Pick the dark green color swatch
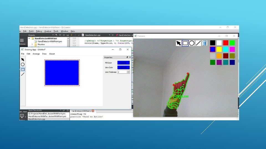Viewport: 266px width, 149px height. pos(213,62)
